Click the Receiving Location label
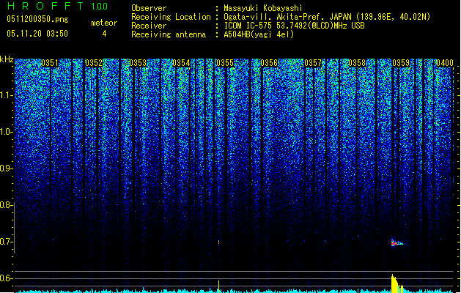The height and width of the screenshot is (293, 461). [171, 17]
